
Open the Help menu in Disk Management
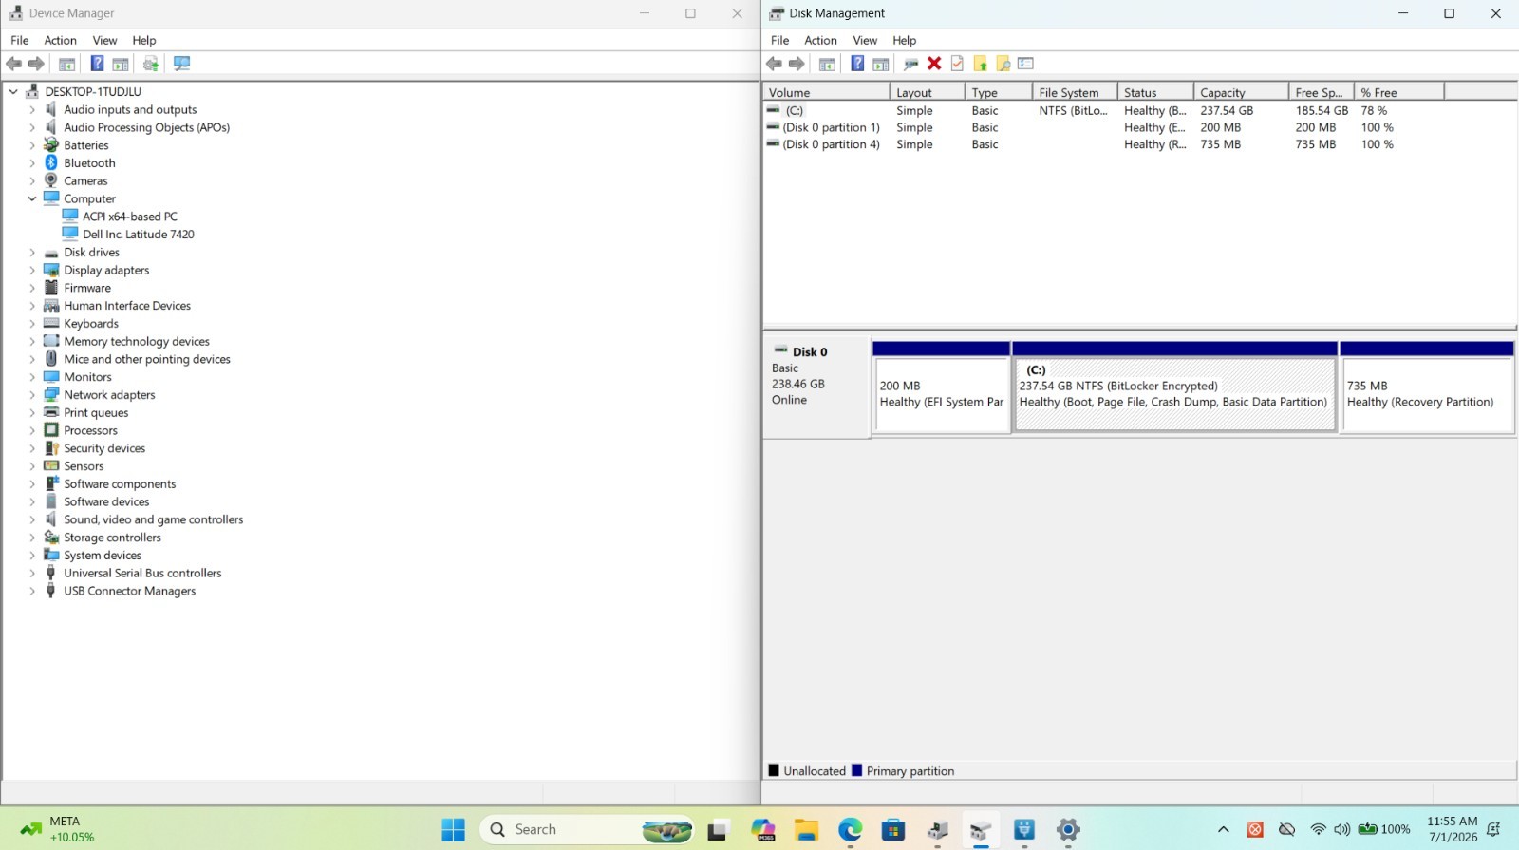point(904,40)
